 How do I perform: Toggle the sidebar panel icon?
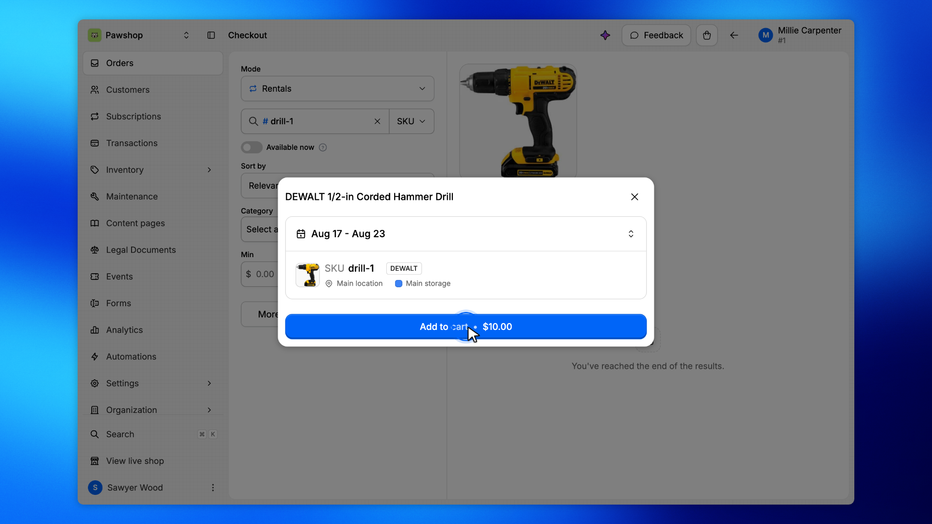(211, 35)
